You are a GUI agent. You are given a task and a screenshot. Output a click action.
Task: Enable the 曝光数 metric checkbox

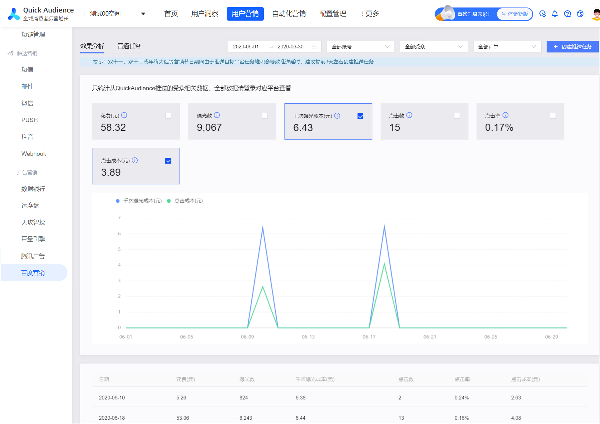coord(265,116)
